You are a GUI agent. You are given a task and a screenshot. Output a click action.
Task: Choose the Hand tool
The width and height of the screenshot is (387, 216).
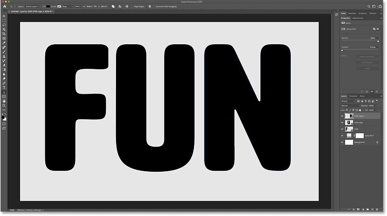pos(4,101)
